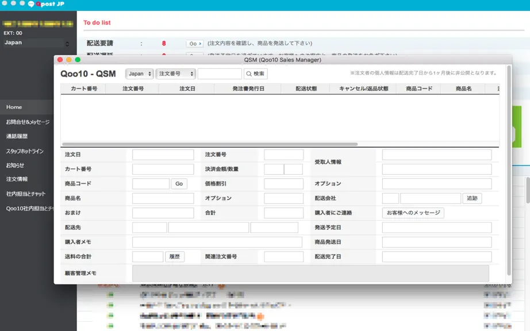
Task: Click the search keyword input field
Action: [220, 74]
